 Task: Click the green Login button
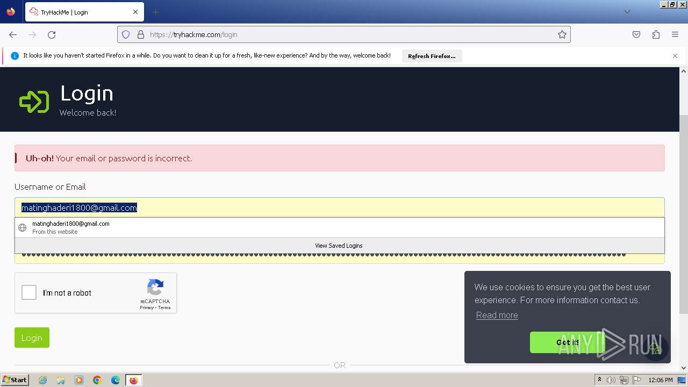pyautogui.click(x=32, y=338)
